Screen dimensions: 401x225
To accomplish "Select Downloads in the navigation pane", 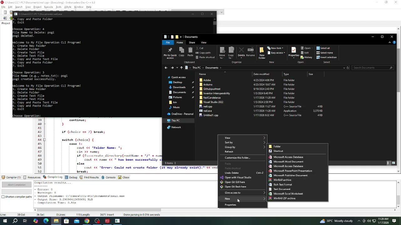I will click(179, 87).
